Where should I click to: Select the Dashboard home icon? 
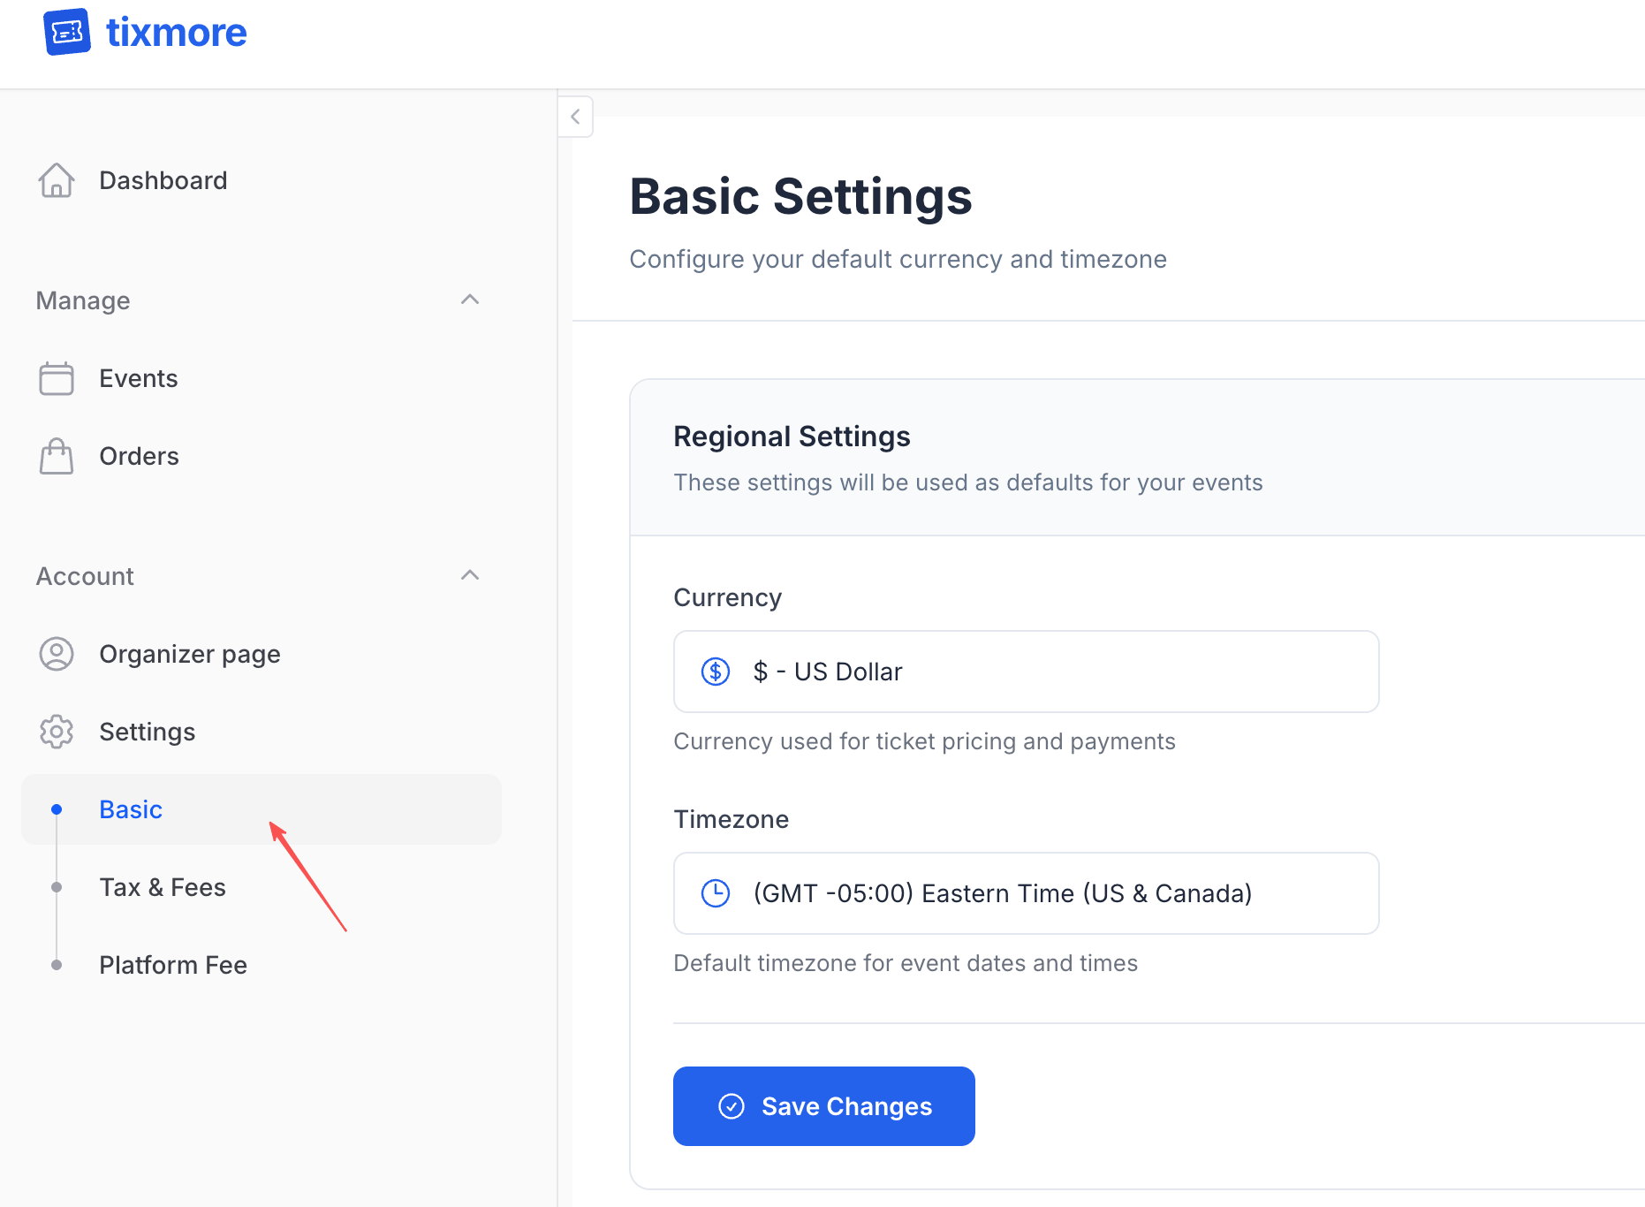[57, 179]
